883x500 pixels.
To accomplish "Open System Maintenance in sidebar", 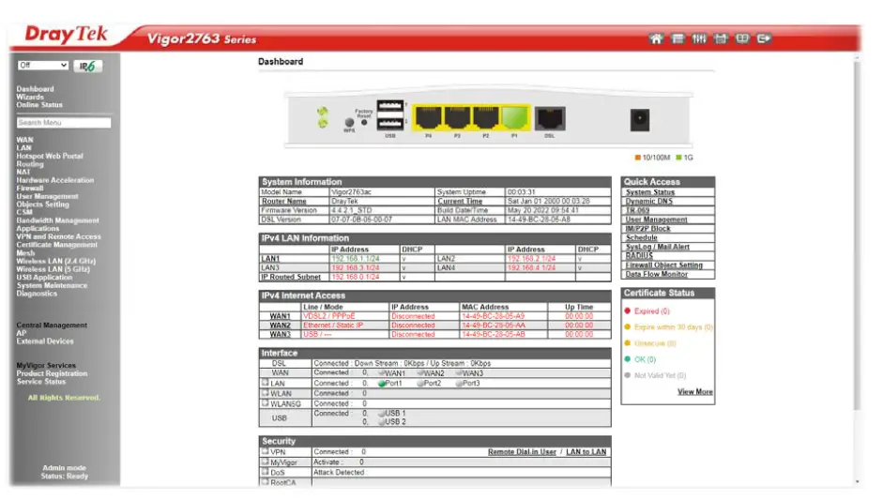I will pos(52,285).
